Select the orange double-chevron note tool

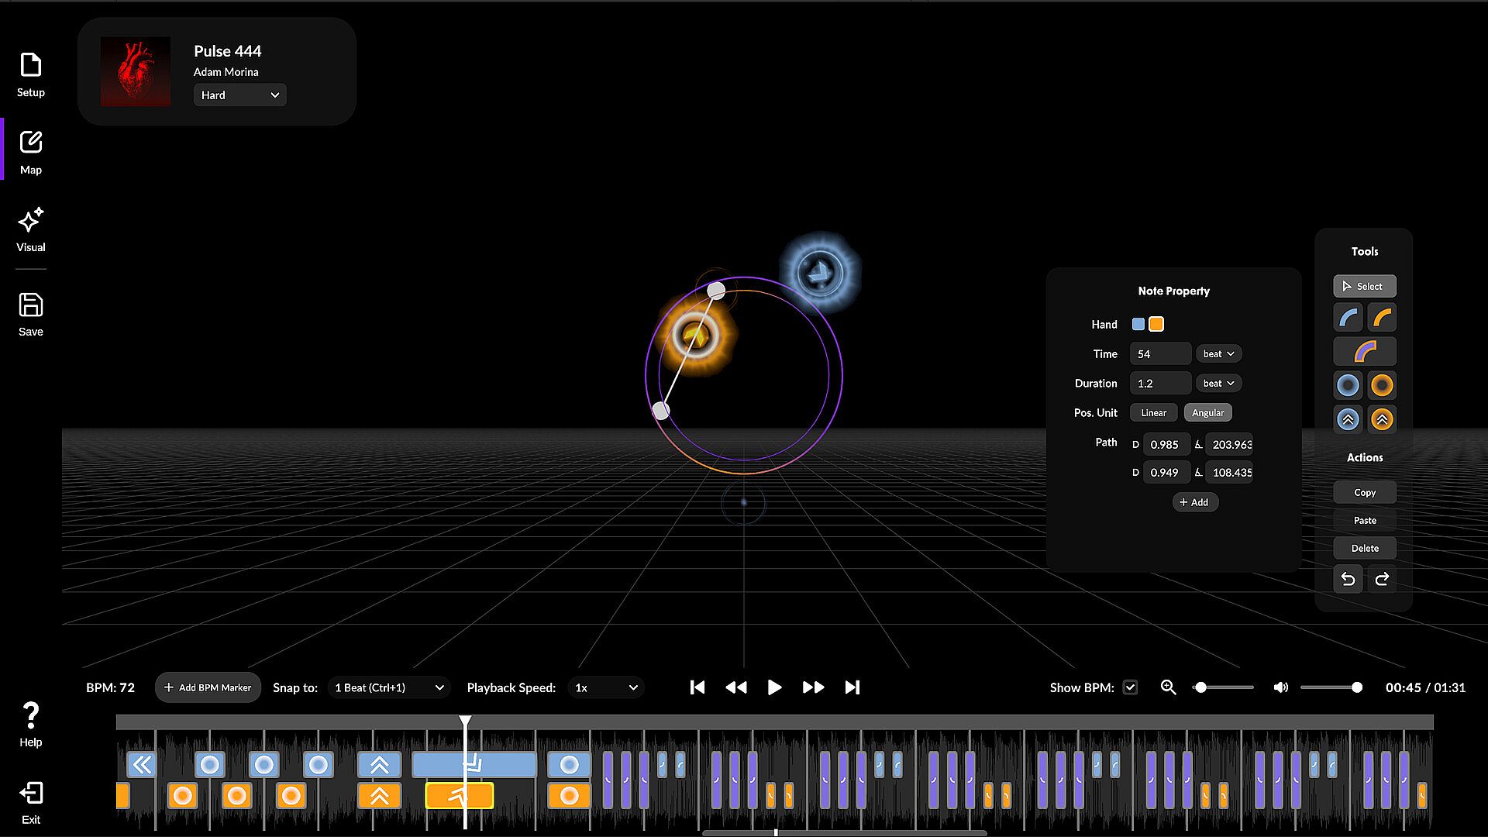pos(1382,419)
